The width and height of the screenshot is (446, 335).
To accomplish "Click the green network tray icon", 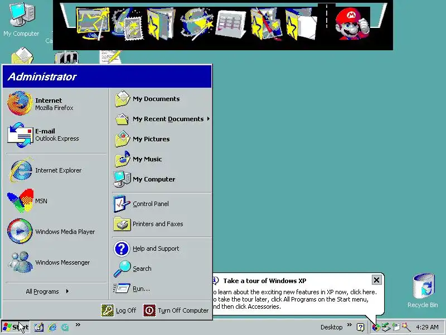I will (386, 327).
